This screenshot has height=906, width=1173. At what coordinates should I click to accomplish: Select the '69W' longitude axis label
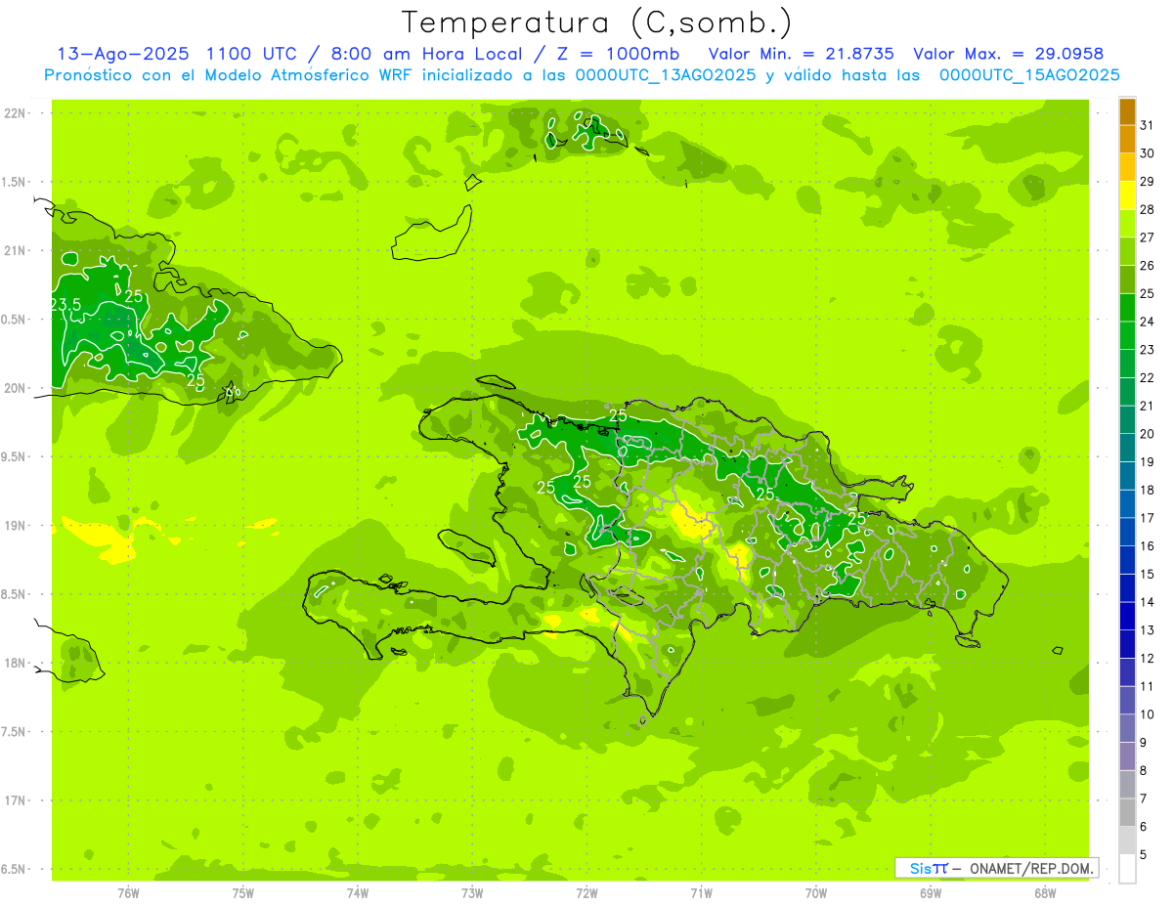pos(931,892)
